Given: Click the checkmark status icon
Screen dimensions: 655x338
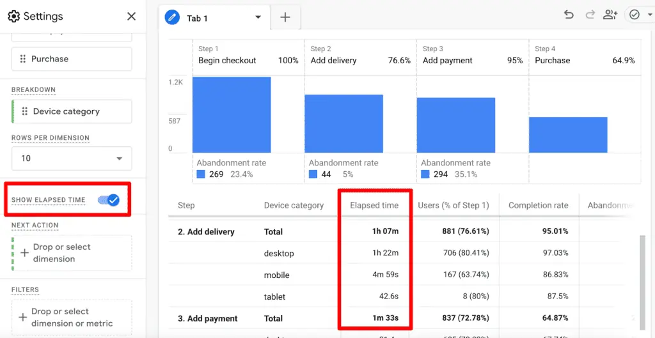Looking at the screenshot, I should coord(634,15).
